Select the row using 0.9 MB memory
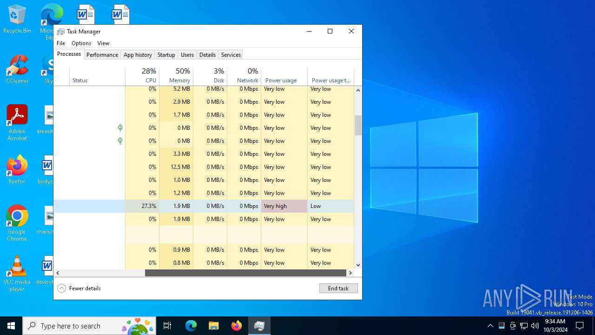The height and width of the screenshot is (335, 595). [204, 250]
